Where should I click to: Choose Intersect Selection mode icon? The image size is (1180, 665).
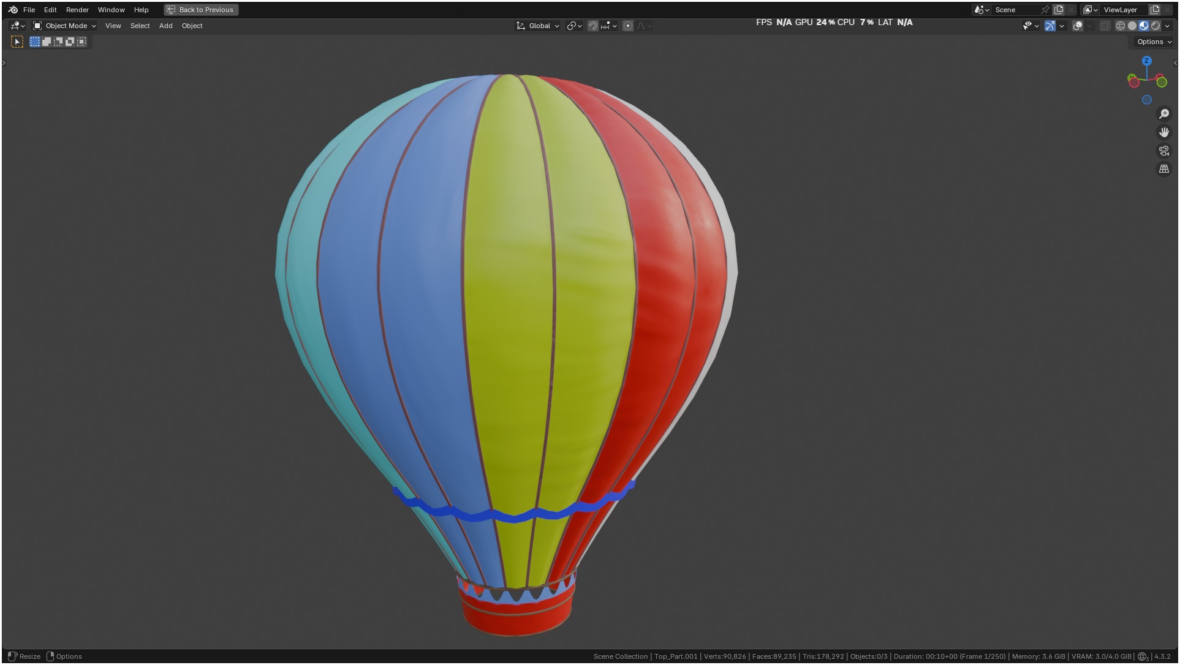point(81,42)
